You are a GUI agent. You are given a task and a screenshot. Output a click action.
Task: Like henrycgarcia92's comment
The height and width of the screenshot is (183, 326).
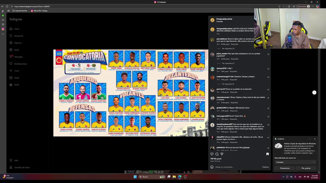pyautogui.click(x=268, y=117)
